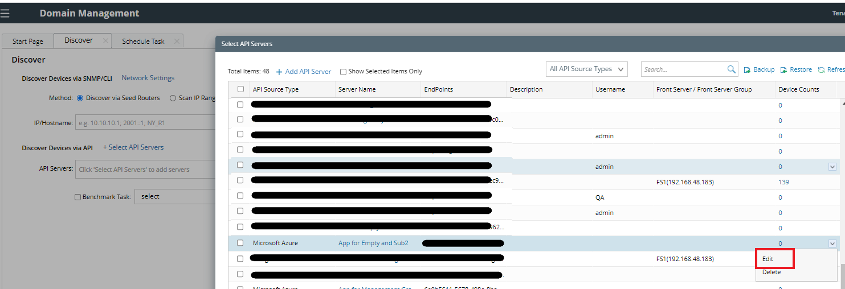Viewport: 845px width, 289px height.
Task: Choose Delete from the context menu
Action: [771, 272]
